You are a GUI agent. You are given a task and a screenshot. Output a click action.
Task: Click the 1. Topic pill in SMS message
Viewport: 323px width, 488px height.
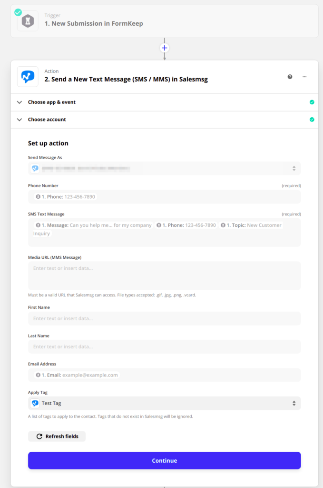coord(251,225)
